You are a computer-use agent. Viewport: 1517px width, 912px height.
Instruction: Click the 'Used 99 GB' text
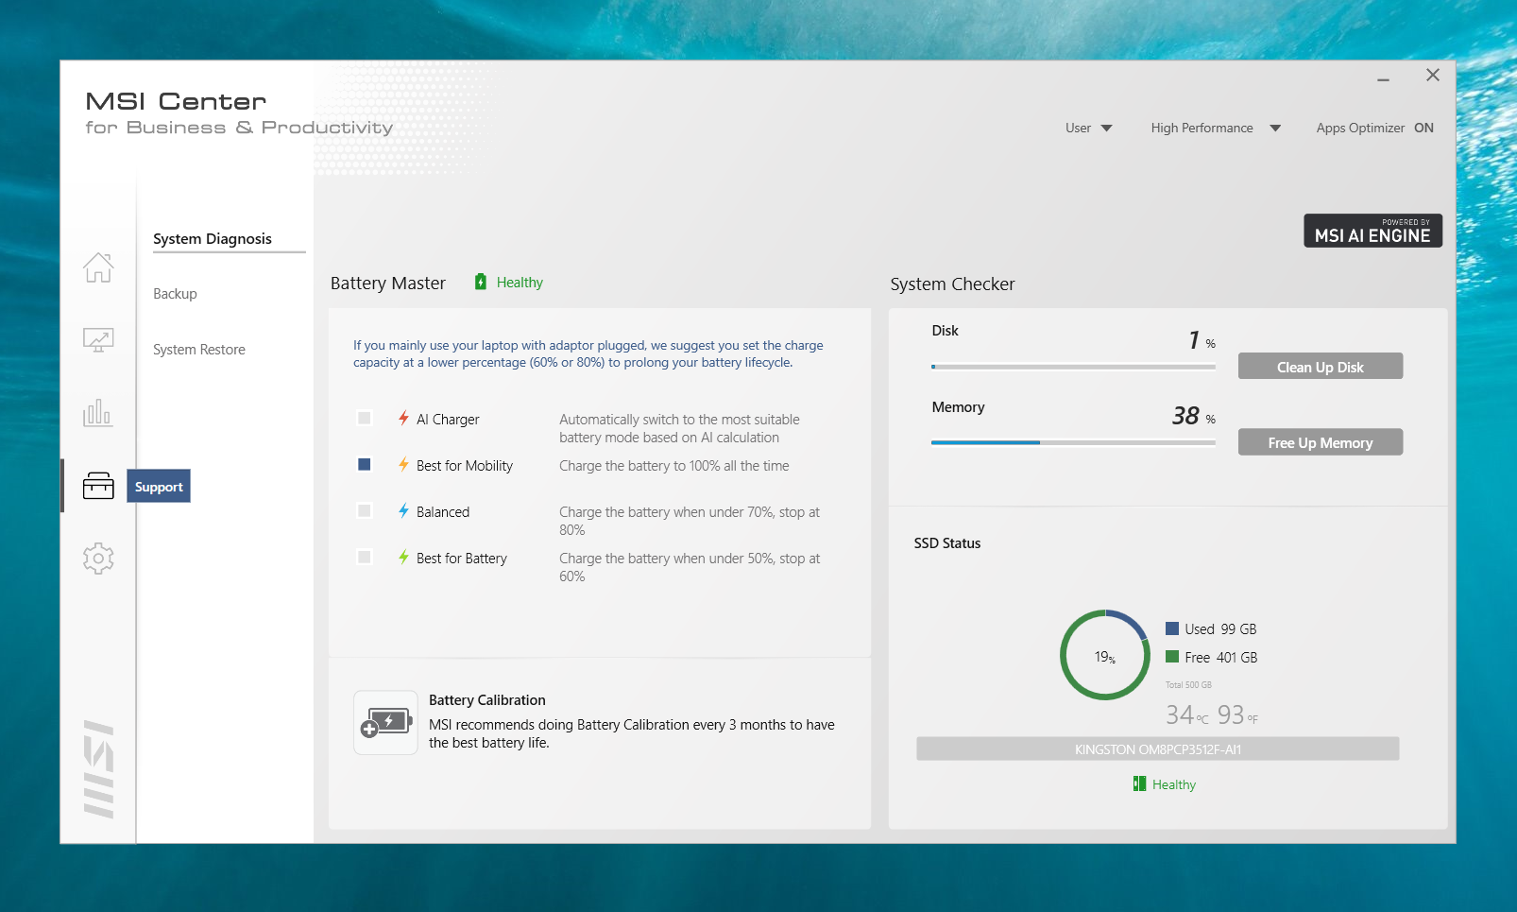coord(1220,629)
